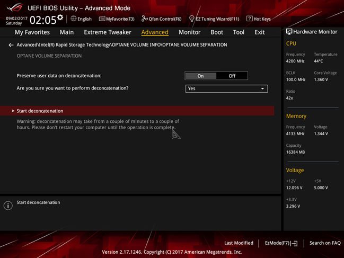Viewport: 344px width, 258px height.
Task: Click the 44°C temperature value
Action: (x=319, y=61)
